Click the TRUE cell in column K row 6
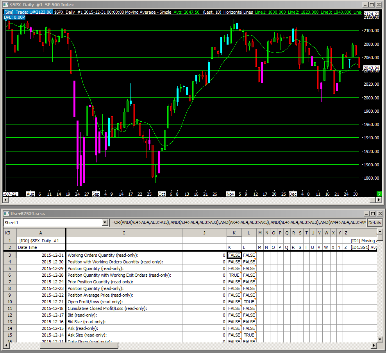This screenshot has width=386, height=353. 234,275
